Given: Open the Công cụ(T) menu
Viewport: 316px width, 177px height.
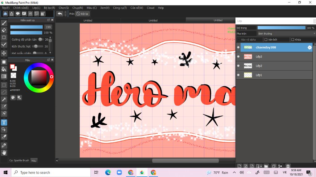Looking at the screenshot, I should 120,8.
